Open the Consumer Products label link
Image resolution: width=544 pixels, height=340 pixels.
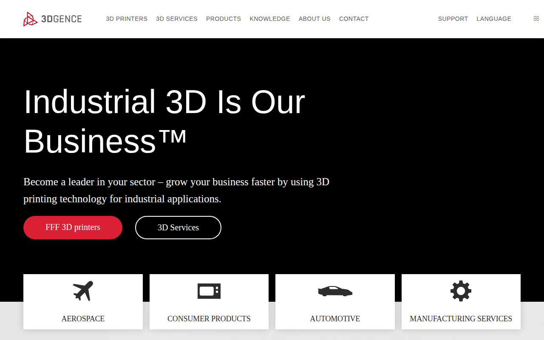(x=209, y=319)
